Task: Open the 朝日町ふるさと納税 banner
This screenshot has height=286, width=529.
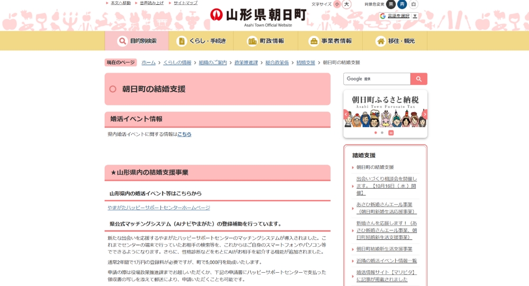Action: pos(385,111)
